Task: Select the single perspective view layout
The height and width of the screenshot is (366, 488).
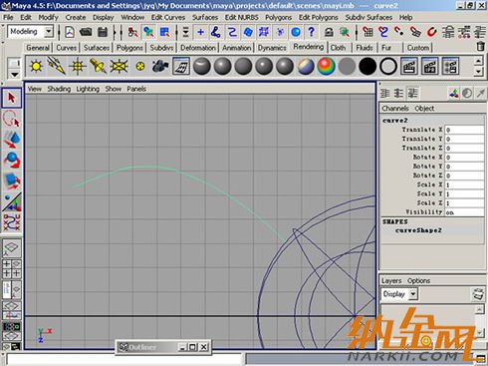Action: (12, 248)
